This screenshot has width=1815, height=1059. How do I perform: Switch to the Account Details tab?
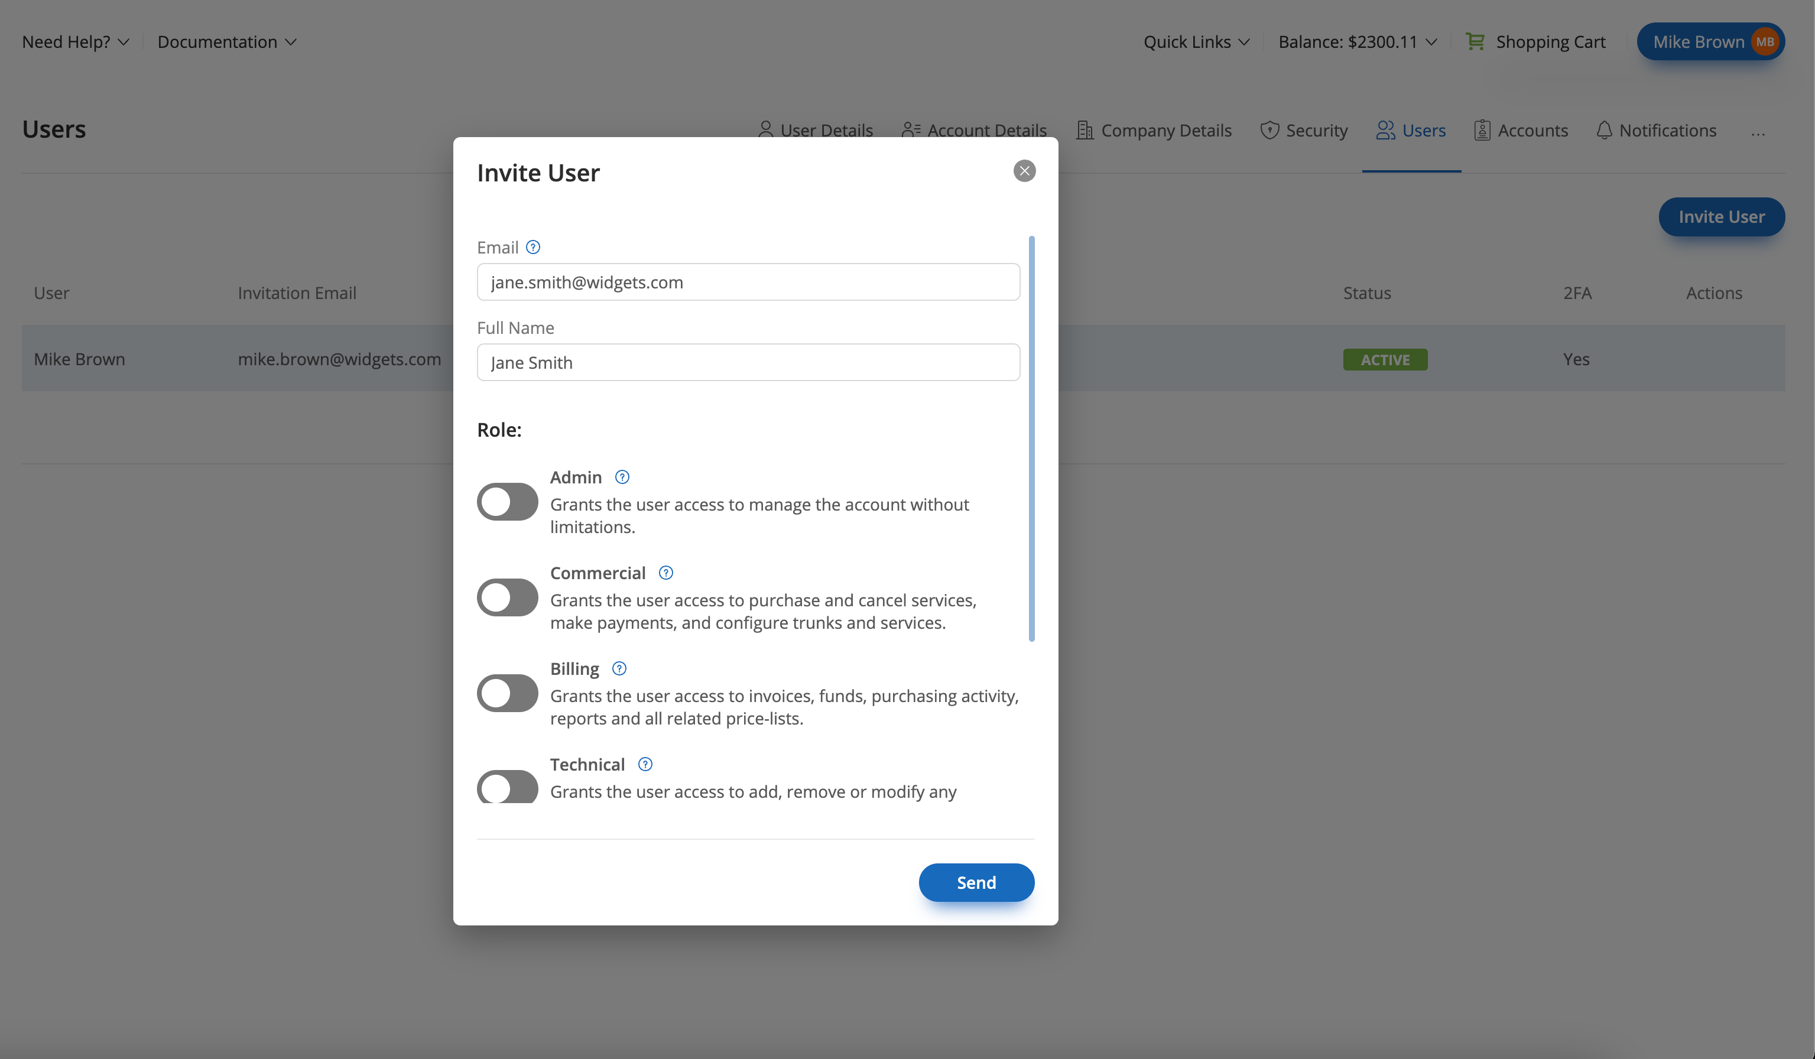pyautogui.click(x=974, y=129)
